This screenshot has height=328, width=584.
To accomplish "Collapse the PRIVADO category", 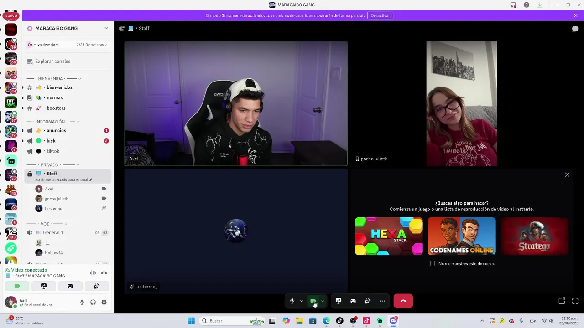I will (x=53, y=165).
